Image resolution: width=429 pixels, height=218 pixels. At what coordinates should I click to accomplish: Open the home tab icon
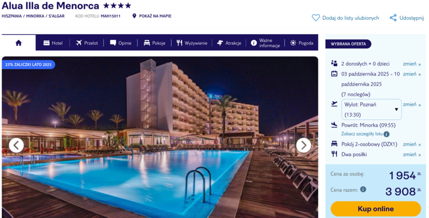point(19,43)
